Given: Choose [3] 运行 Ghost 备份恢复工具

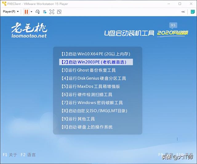Looking at the screenshot, I should 88,70.
